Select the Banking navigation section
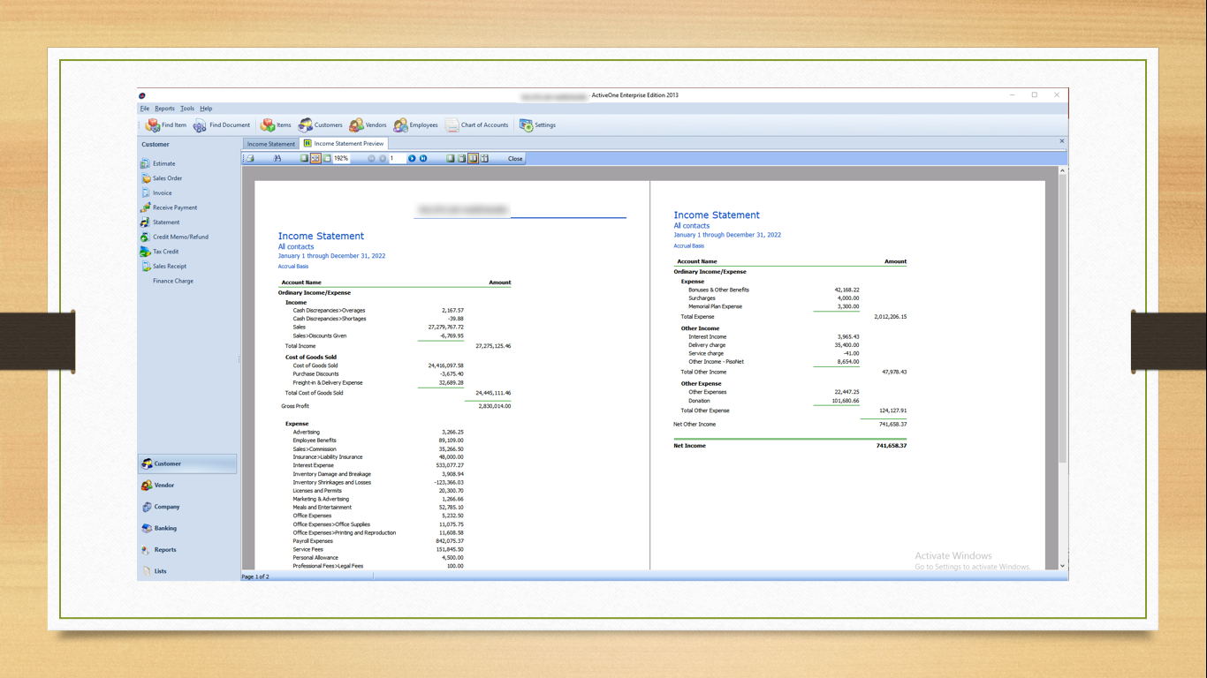This screenshot has height=678, width=1207. tap(187, 528)
